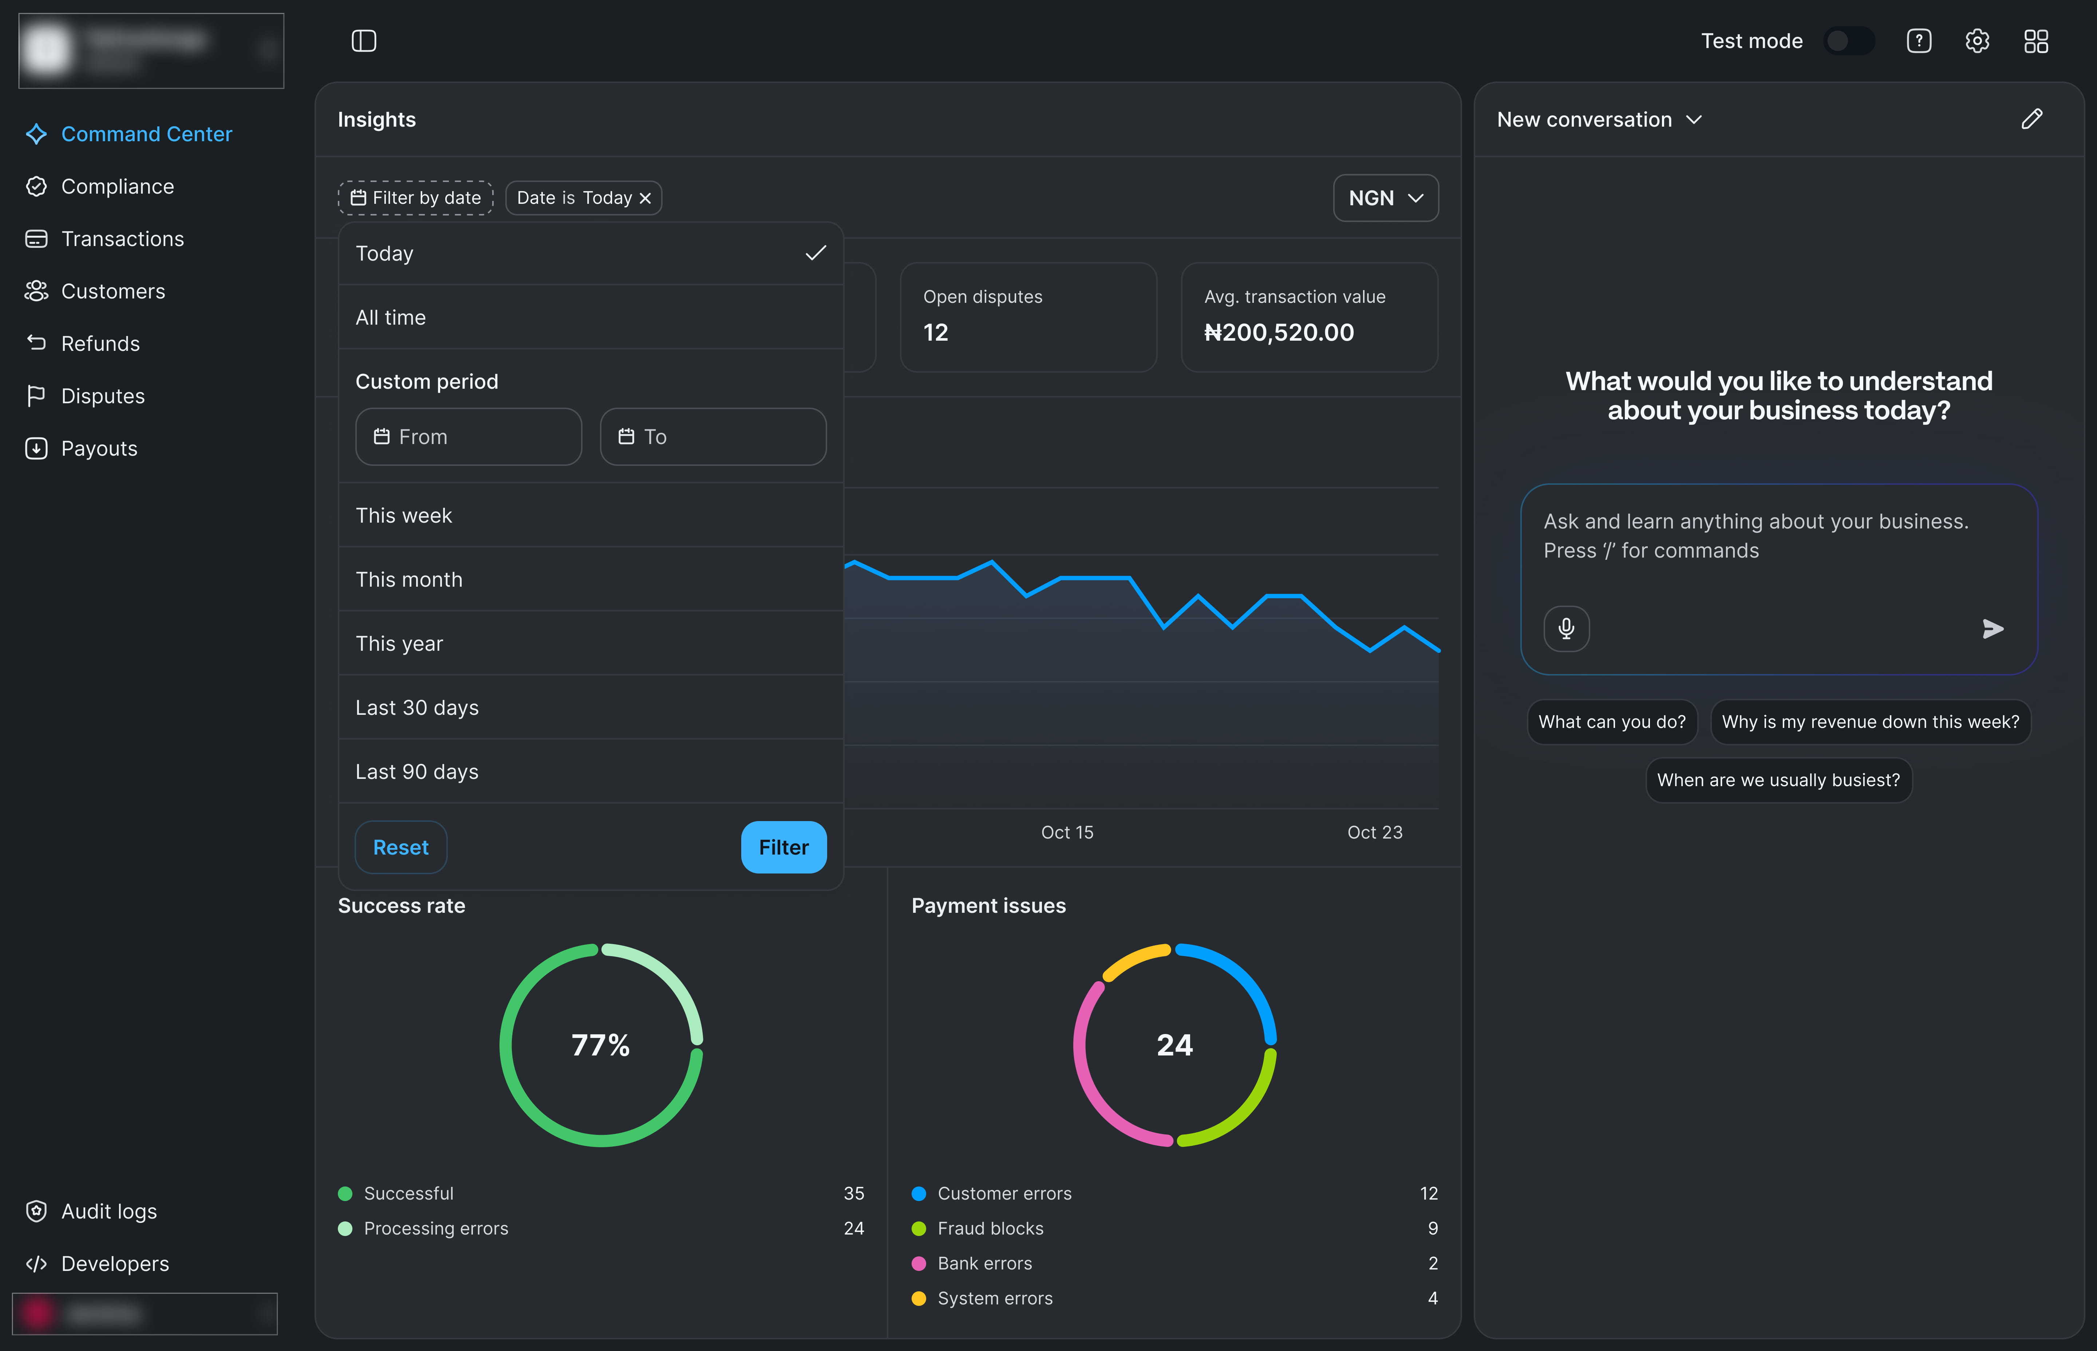Go to the Transactions page
Screen dimensions: 2097x1351
point(123,239)
